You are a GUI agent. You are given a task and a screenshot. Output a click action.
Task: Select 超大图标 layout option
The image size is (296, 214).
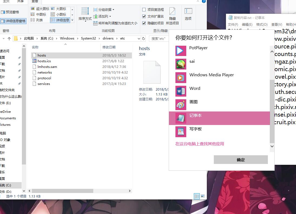[x=40, y=9]
